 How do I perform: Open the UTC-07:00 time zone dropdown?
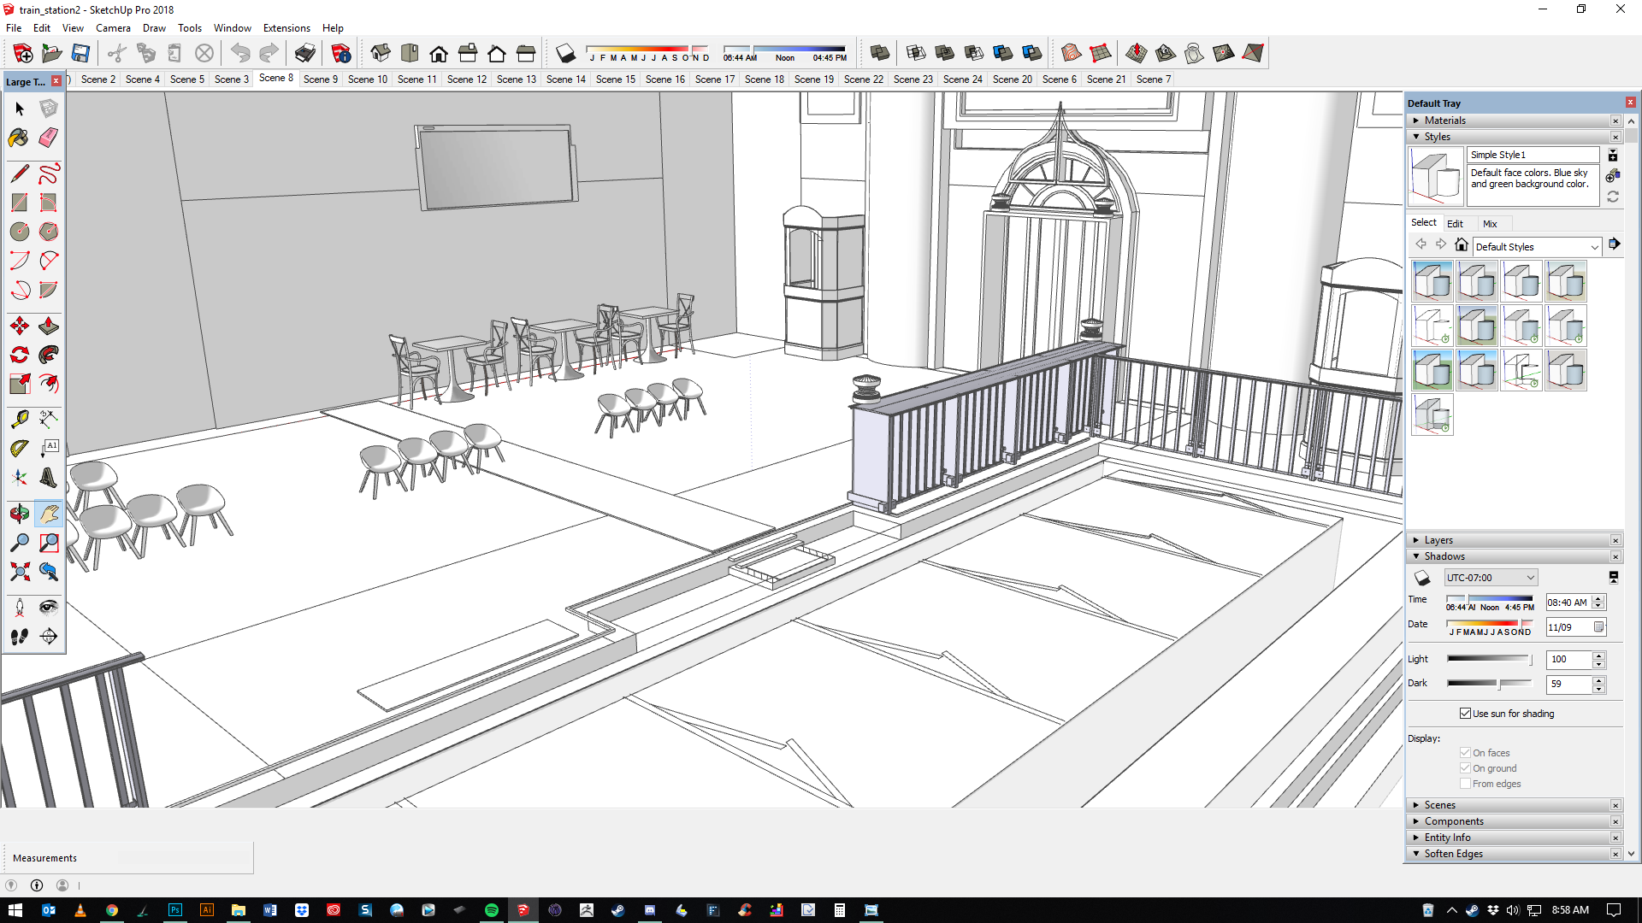tap(1491, 578)
